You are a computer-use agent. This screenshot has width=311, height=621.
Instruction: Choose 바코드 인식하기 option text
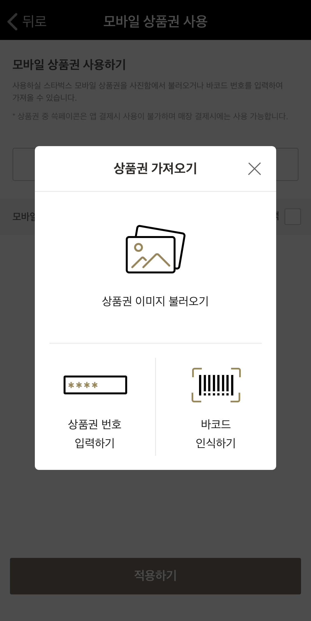tap(216, 433)
